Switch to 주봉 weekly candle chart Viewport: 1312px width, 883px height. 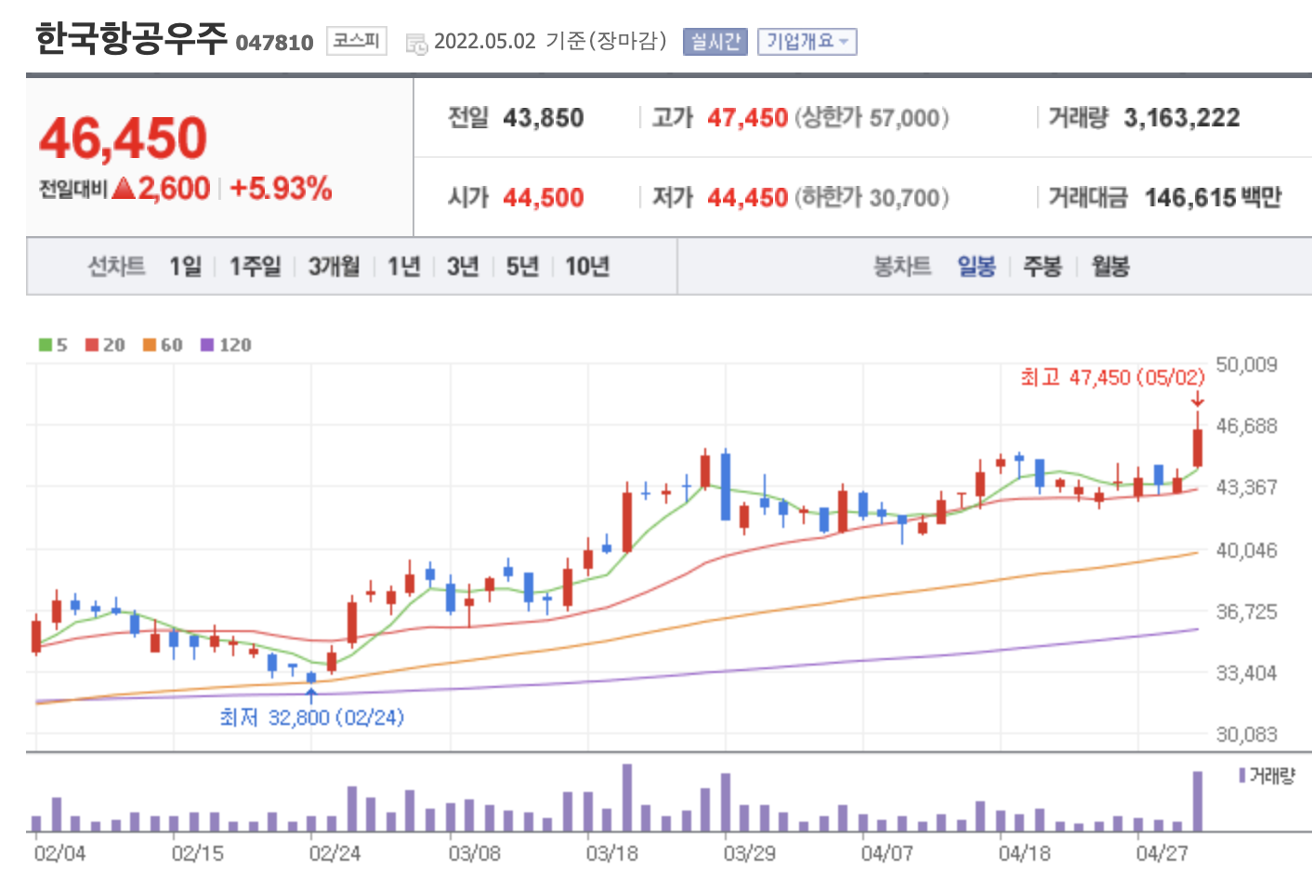click(1043, 267)
